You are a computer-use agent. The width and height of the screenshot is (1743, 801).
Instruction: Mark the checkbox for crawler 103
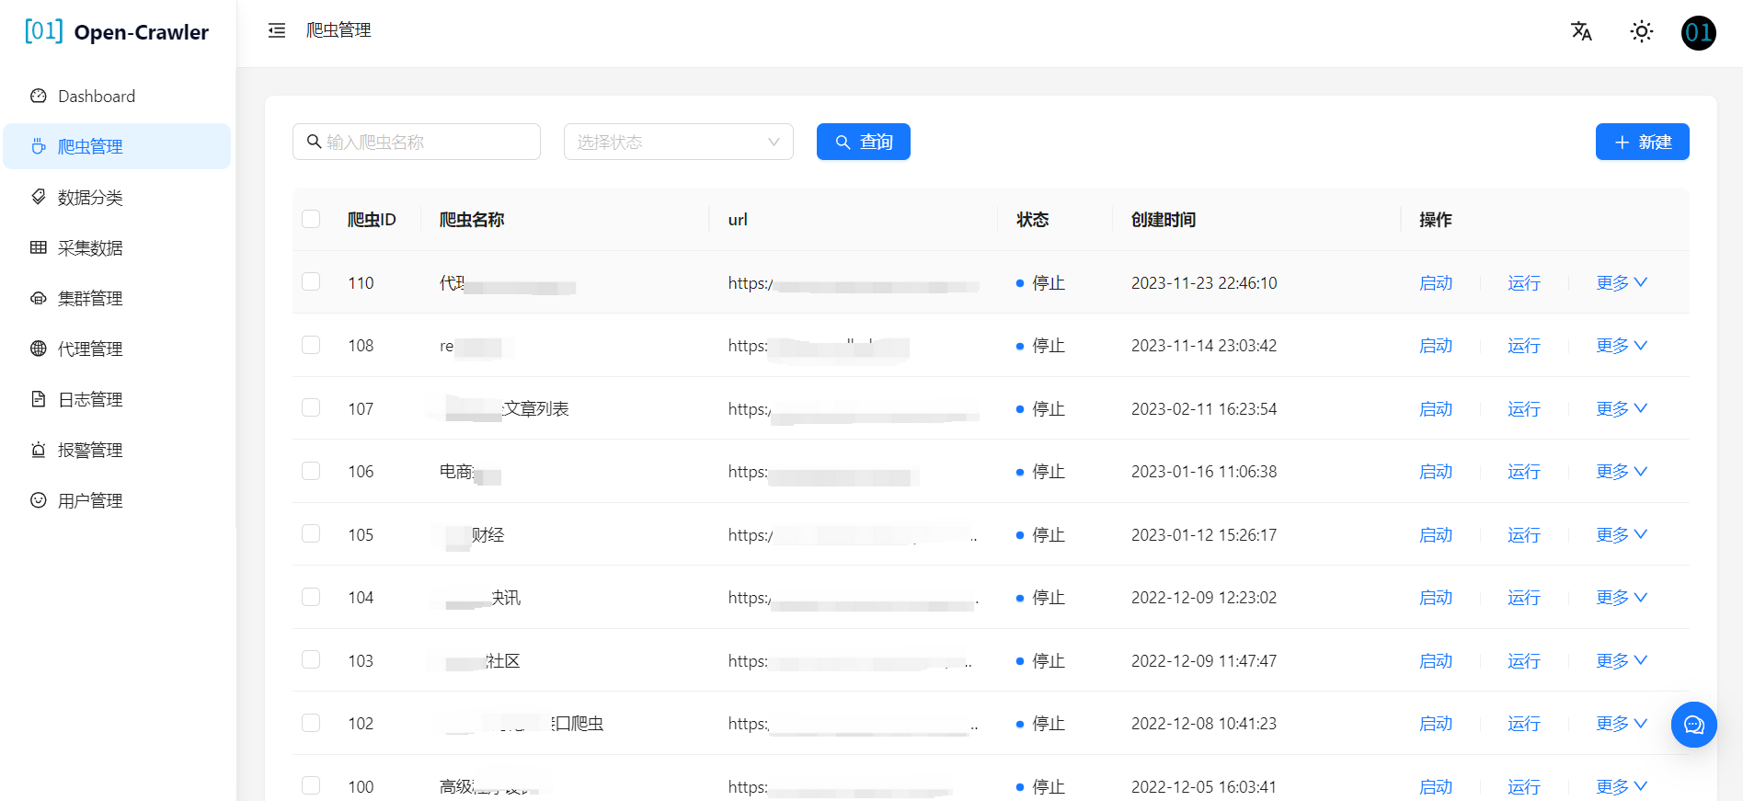(x=311, y=659)
